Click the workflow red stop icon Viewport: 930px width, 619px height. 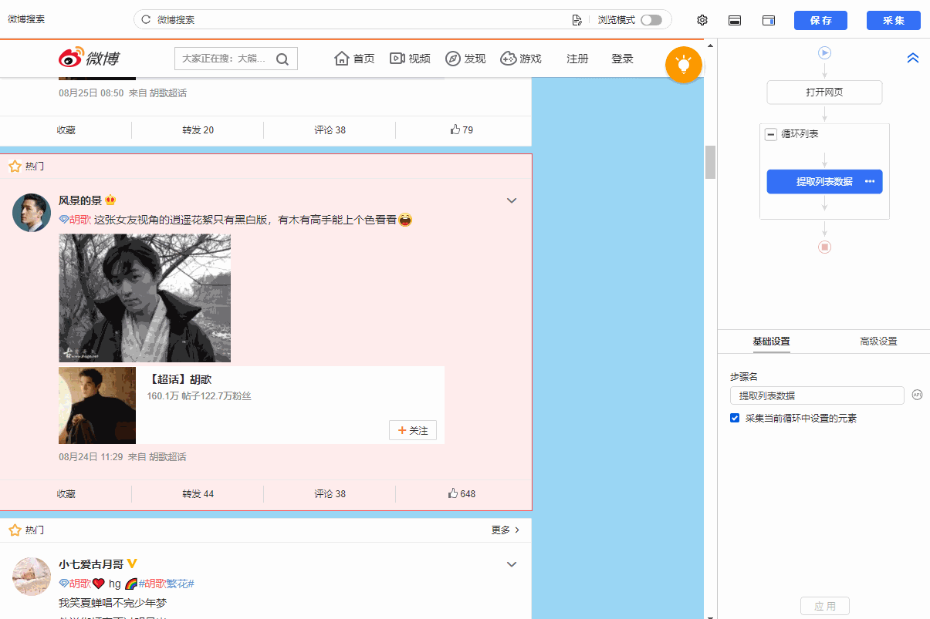pos(824,247)
